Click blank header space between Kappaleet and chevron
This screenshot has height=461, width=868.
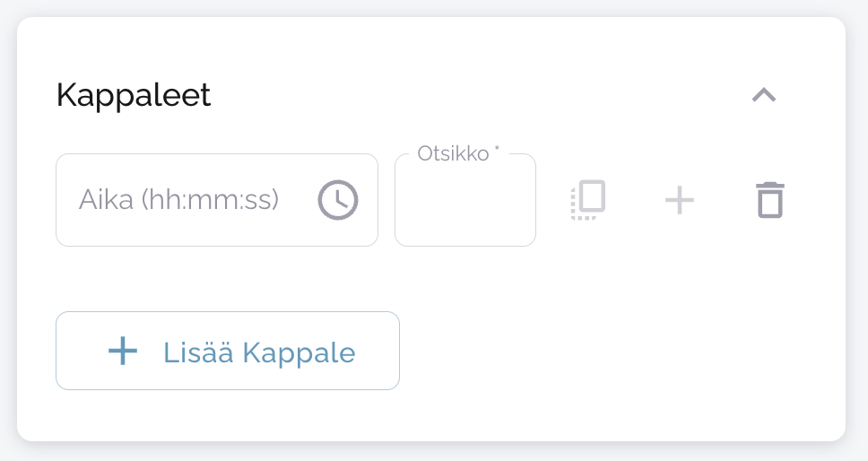(475, 95)
